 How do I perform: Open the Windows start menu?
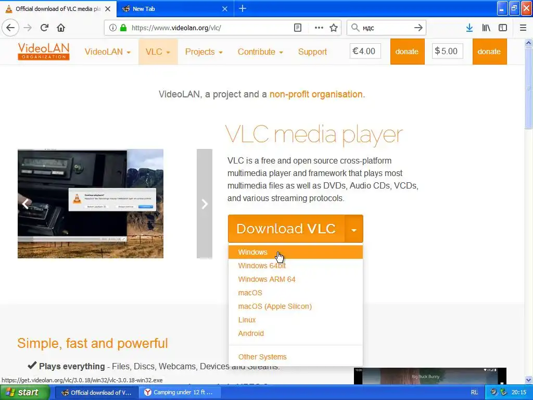coord(24,392)
